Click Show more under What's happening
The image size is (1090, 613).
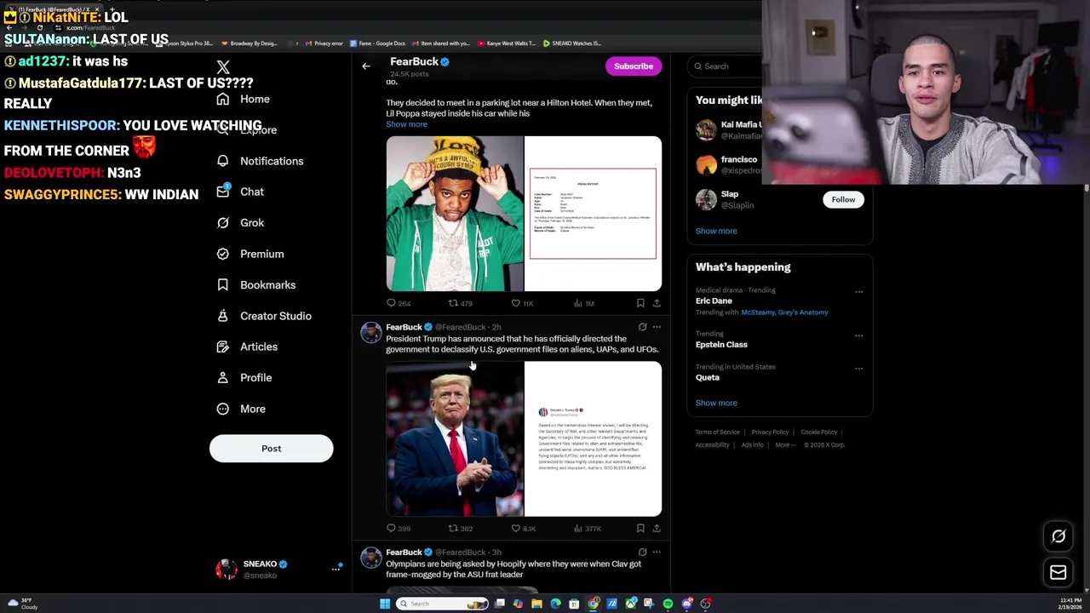point(716,403)
